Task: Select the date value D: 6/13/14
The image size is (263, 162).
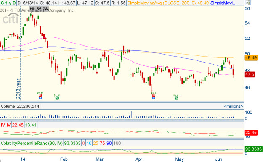Action: [x=28, y=3]
